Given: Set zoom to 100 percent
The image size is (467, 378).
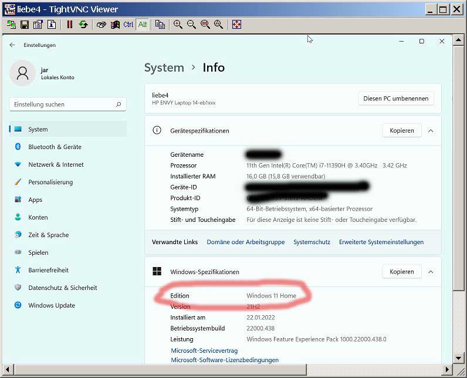Looking at the screenshot, I should coord(205,25).
